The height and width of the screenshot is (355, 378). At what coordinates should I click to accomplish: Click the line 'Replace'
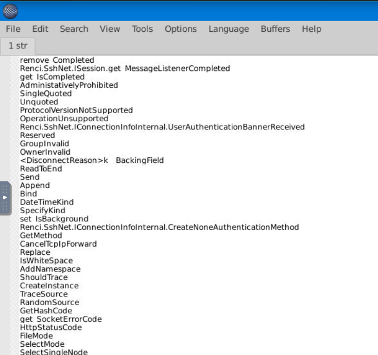point(35,252)
